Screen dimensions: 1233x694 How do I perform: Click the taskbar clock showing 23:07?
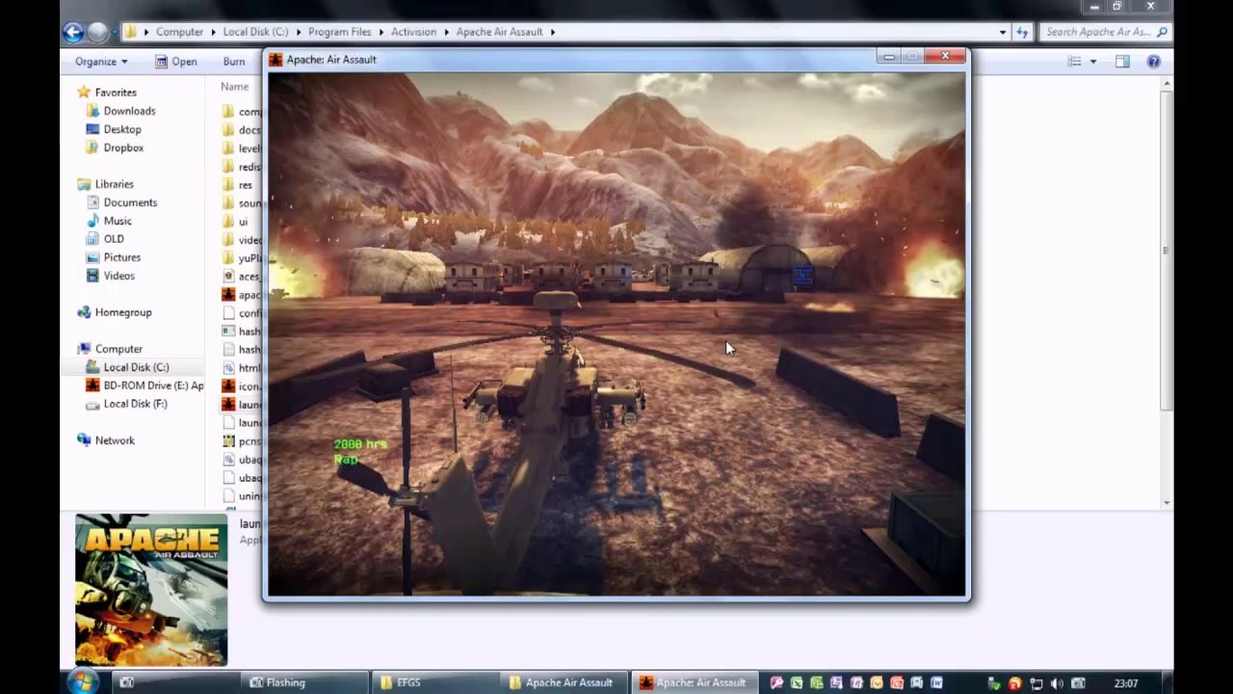(1126, 683)
